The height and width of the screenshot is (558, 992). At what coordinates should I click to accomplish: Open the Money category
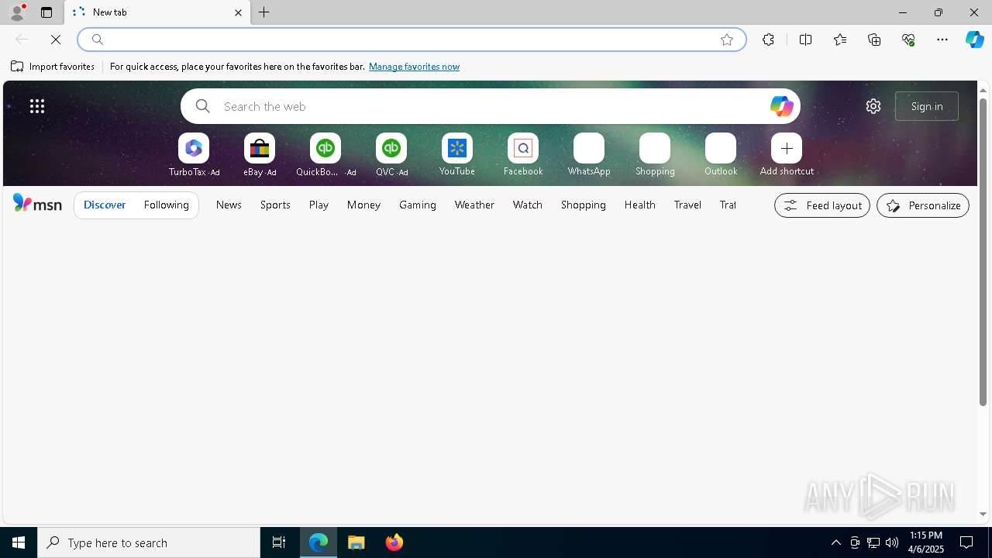[363, 205]
